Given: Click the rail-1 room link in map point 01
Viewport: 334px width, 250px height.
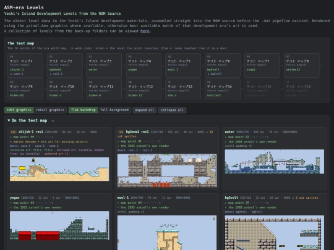Looking at the screenshot, I should click(x=58, y=74).
